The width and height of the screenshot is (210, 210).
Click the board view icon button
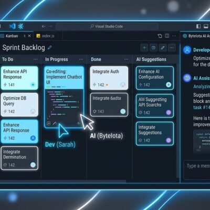(x=153, y=48)
